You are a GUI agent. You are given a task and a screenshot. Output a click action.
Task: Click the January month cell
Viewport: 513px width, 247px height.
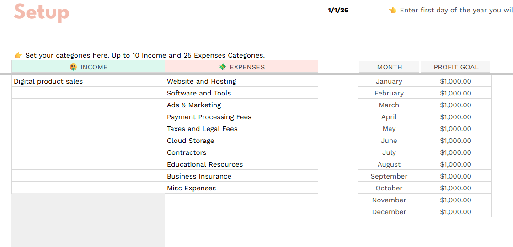coord(389,81)
